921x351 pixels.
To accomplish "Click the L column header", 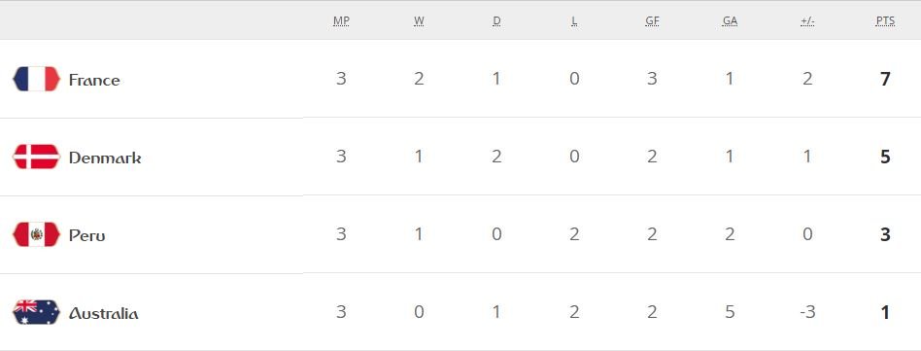I will click(574, 21).
